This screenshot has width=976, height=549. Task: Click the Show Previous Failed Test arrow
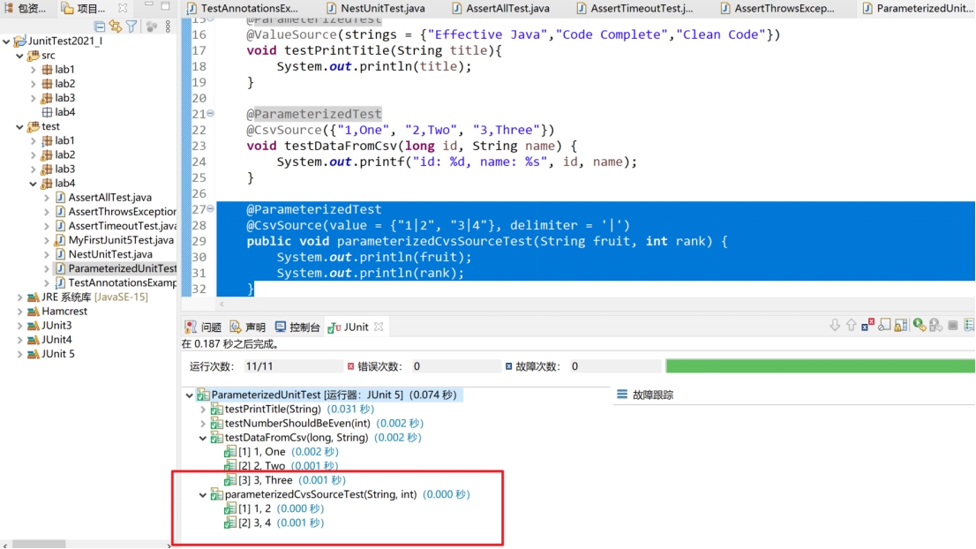(851, 325)
